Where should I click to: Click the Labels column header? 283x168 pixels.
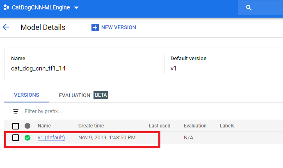227,126
